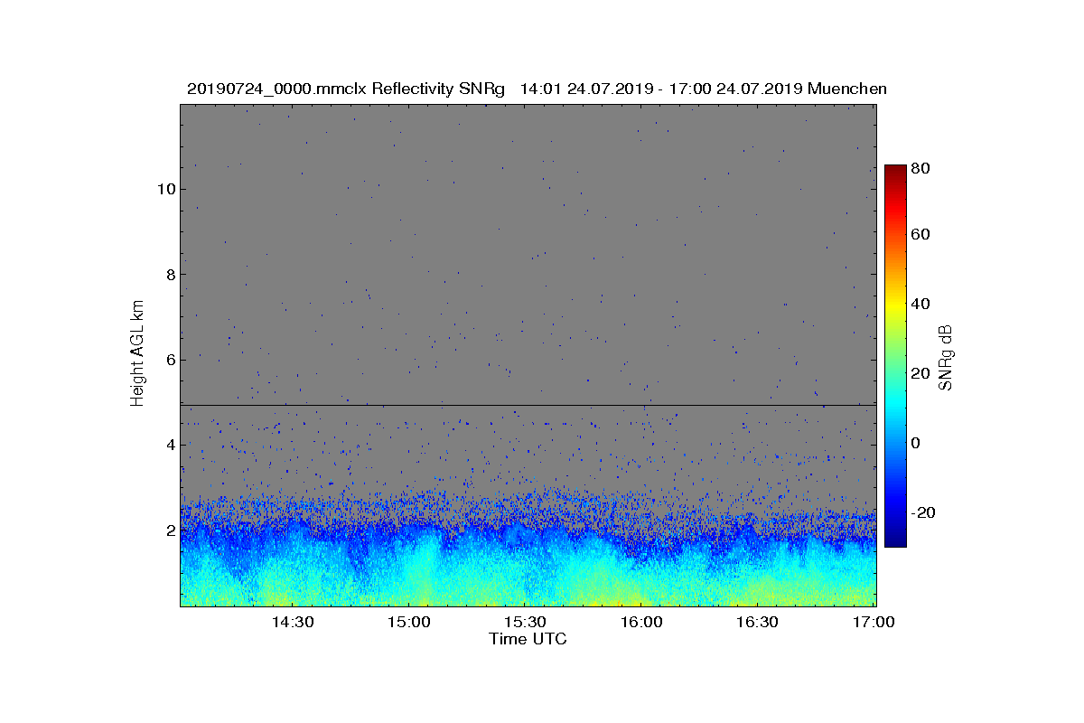Image resolution: width=1084 pixels, height=723 pixels.
Task: Click the height tick label '8'
Action: coord(170,275)
